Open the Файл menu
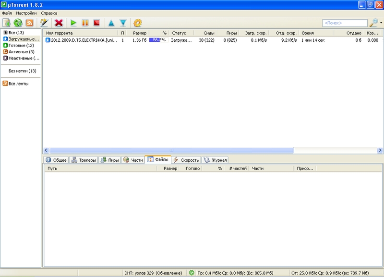This screenshot has width=384, height=277. (7, 13)
